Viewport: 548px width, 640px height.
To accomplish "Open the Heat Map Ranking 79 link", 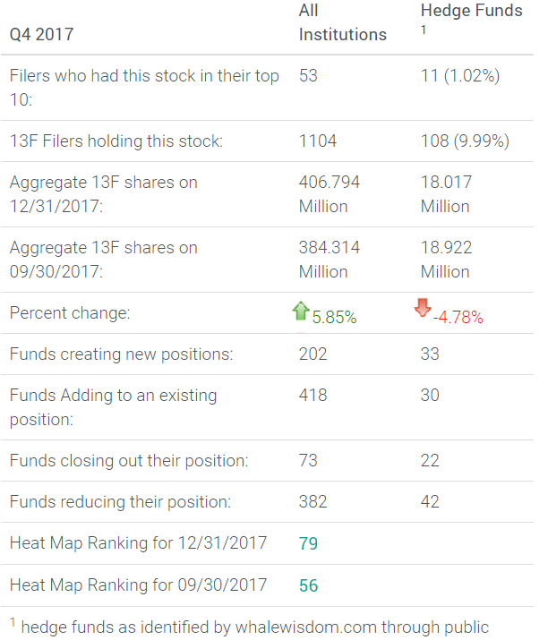I will coord(309,543).
